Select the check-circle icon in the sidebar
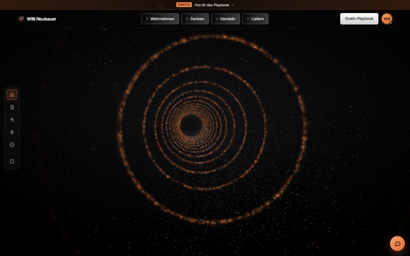This screenshot has height=256, width=410. coord(12,145)
